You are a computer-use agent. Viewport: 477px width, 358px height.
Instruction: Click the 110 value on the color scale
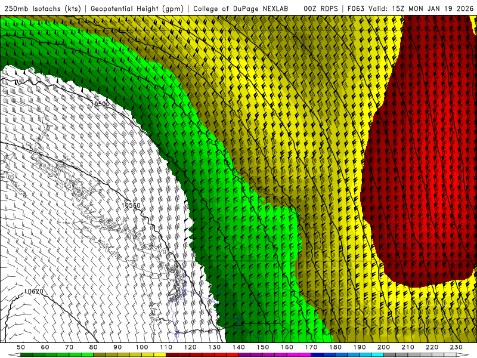pyautogui.click(x=166, y=347)
